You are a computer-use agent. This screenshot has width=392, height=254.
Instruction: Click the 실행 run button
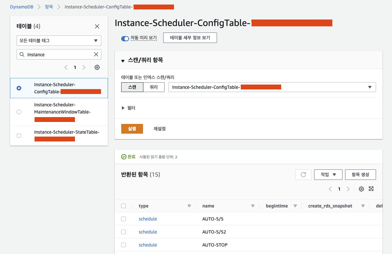click(x=132, y=128)
